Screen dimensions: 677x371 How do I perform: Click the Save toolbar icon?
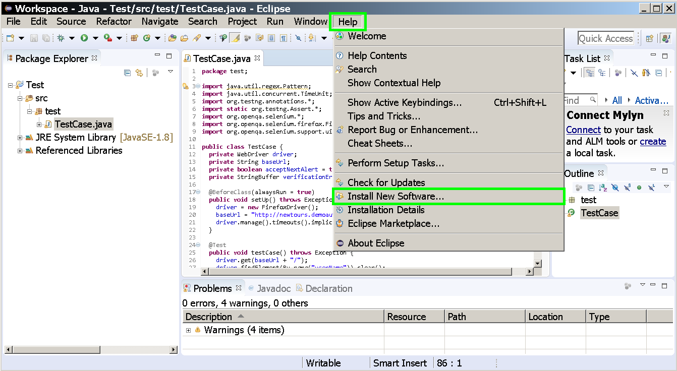34,38
